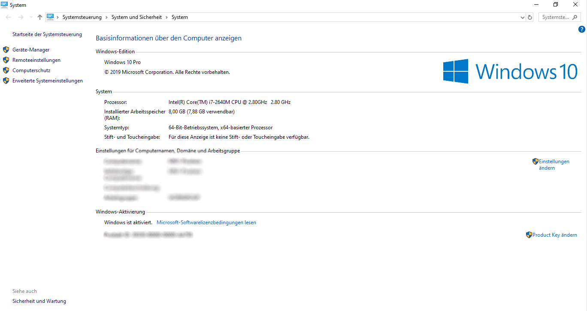Click the Stift- und Toucheingabe value text
Screen dimensions: 587x311
pos(239,137)
